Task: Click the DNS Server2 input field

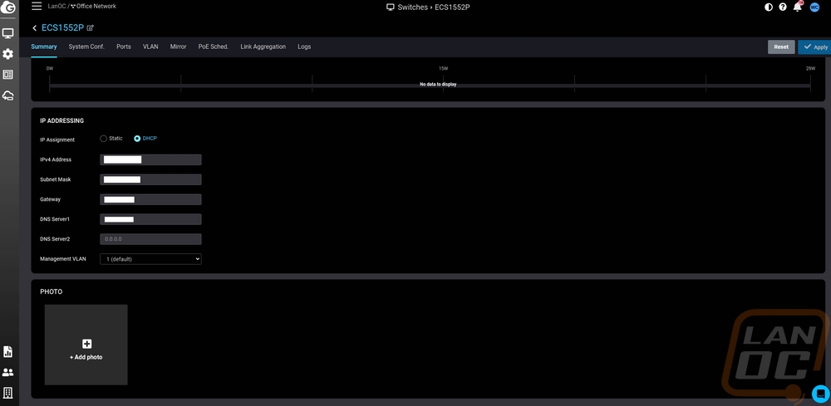Action: pos(150,239)
